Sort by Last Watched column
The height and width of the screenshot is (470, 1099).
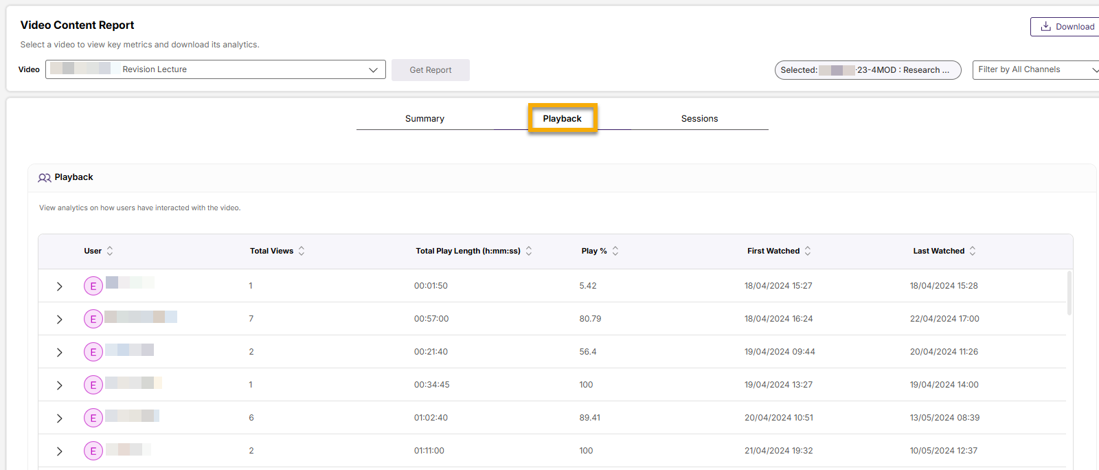pos(973,251)
